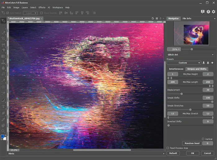Open help via the question mark icon
This screenshot has height=160, width=217.
pyautogui.click(x=208, y=11)
